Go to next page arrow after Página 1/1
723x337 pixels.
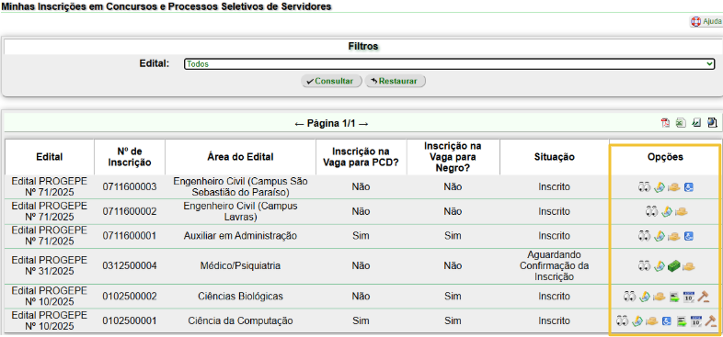[363, 124]
